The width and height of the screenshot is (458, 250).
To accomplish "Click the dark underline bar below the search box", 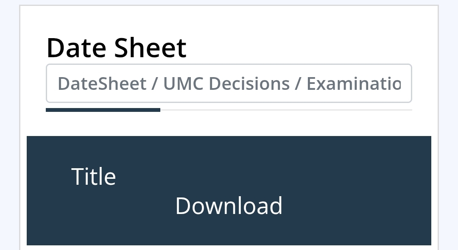I will click(103, 110).
